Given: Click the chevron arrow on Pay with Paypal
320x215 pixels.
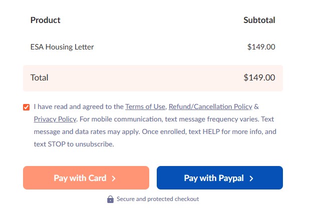Looking at the screenshot, I should click(251, 178).
